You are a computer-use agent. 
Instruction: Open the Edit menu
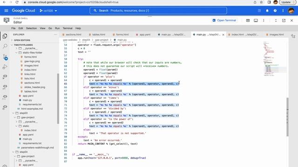click(20, 28)
